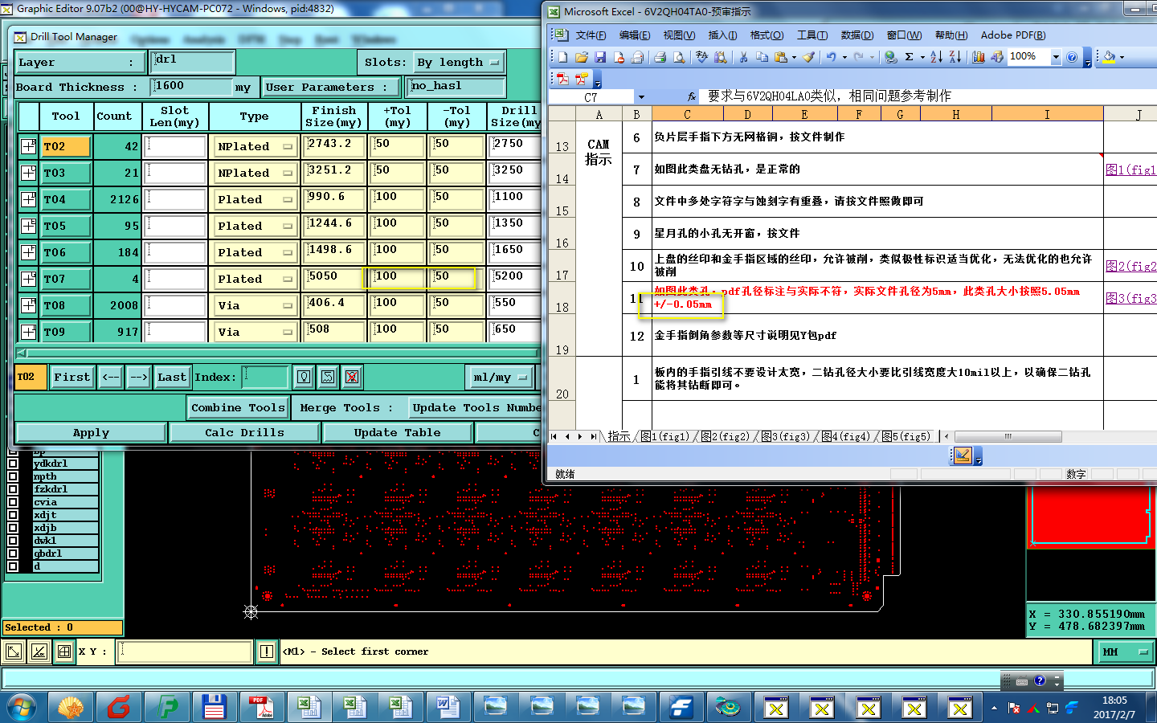1157x723 pixels.
Task: Open the Excel zoom 100% dropdown
Action: pos(1056,57)
